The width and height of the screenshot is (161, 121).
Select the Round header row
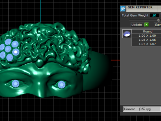pyautogui.click(x=147, y=31)
